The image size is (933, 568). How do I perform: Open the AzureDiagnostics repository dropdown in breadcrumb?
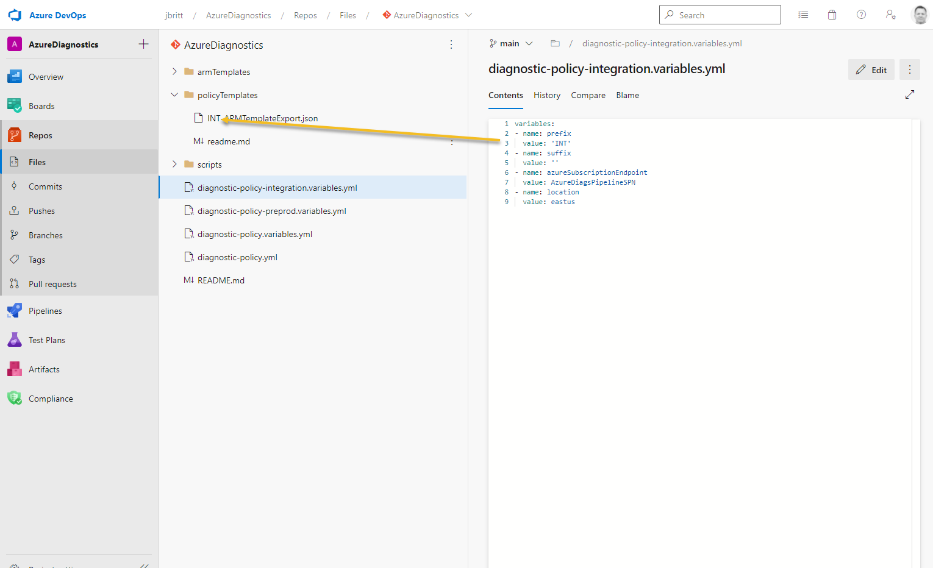[x=427, y=15]
